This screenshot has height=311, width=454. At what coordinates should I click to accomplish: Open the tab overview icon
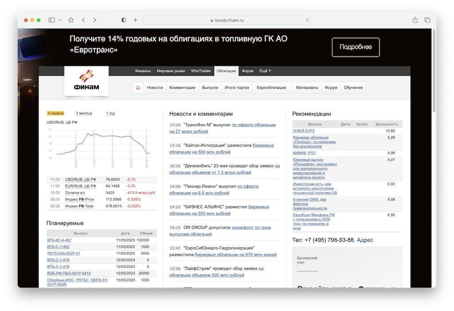pyautogui.click(x=427, y=20)
